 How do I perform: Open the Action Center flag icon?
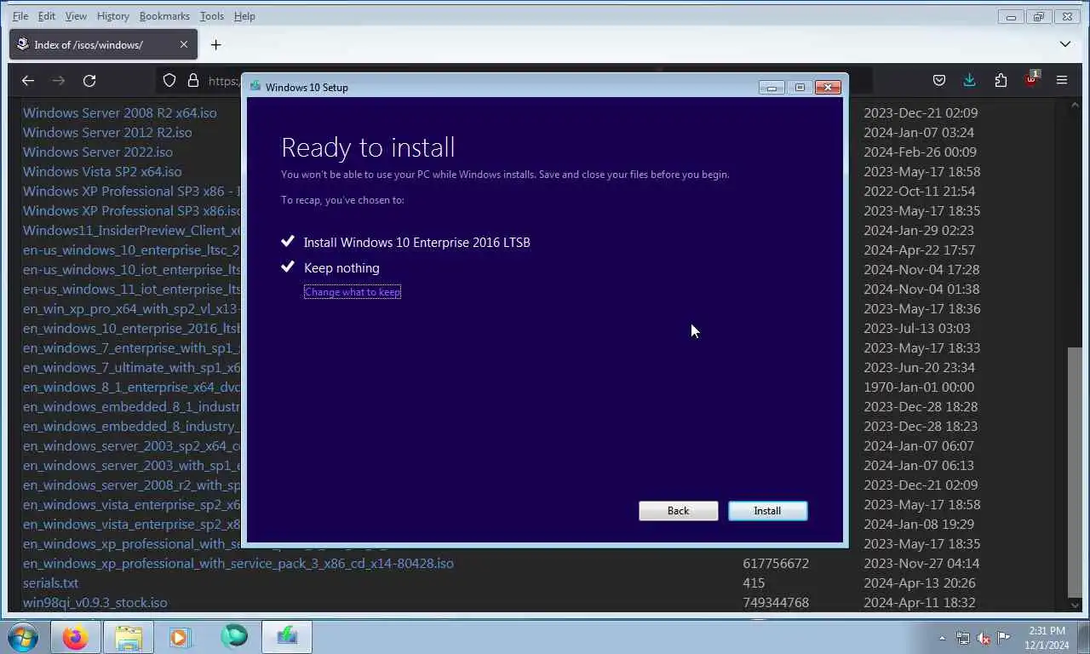click(1004, 638)
